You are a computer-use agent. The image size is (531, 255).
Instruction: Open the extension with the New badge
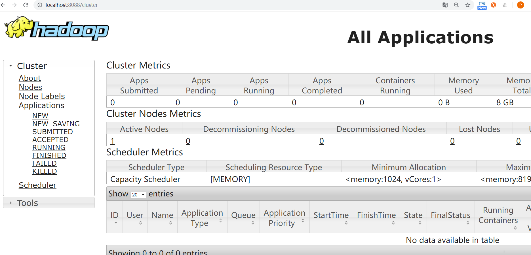coord(482,6)
